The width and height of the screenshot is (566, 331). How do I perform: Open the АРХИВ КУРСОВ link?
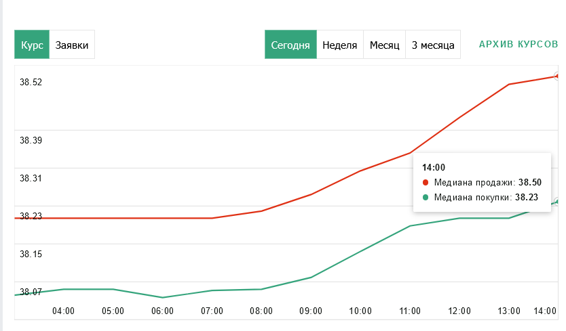[x=518, y=45]
